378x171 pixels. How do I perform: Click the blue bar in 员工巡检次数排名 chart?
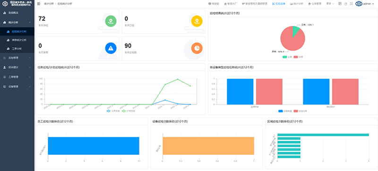(x=94, y=145)
